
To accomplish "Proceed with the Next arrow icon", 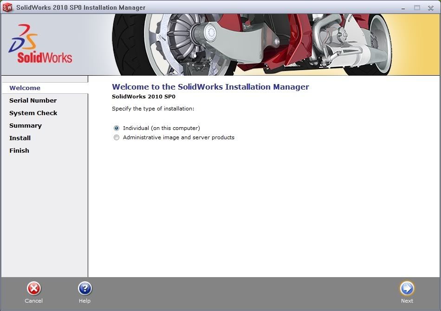I will [407, 288].
